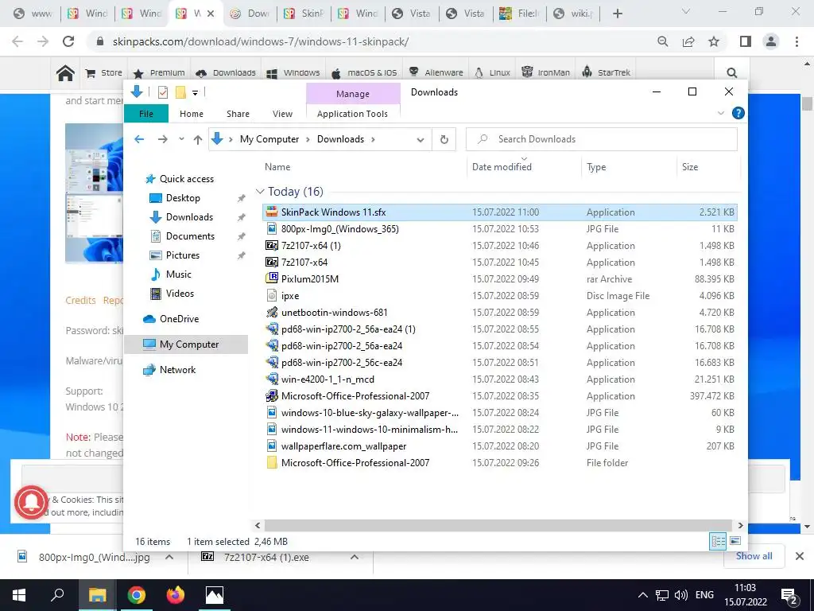Select OneDrive in navigation pane
The height and width of the screenshot is (611, 814).
(x=179, y=318)
